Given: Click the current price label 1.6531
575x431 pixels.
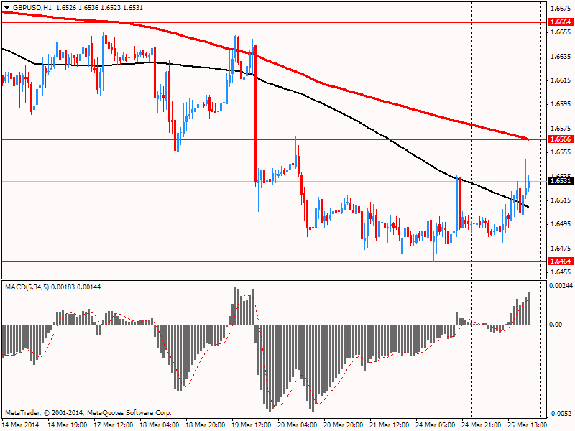Looking at the screenshot, I should click(560, 181).
